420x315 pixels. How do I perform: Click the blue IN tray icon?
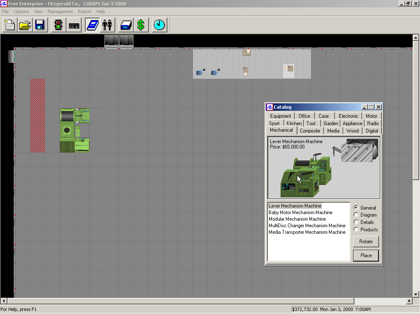click(x=126, y=25)
